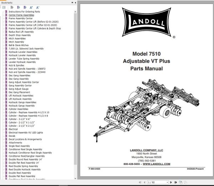Open Leveler Tube Spring Assembly bookmark
Image resolution: width=214 pixels, height=186 pixels.
(24, 59)
